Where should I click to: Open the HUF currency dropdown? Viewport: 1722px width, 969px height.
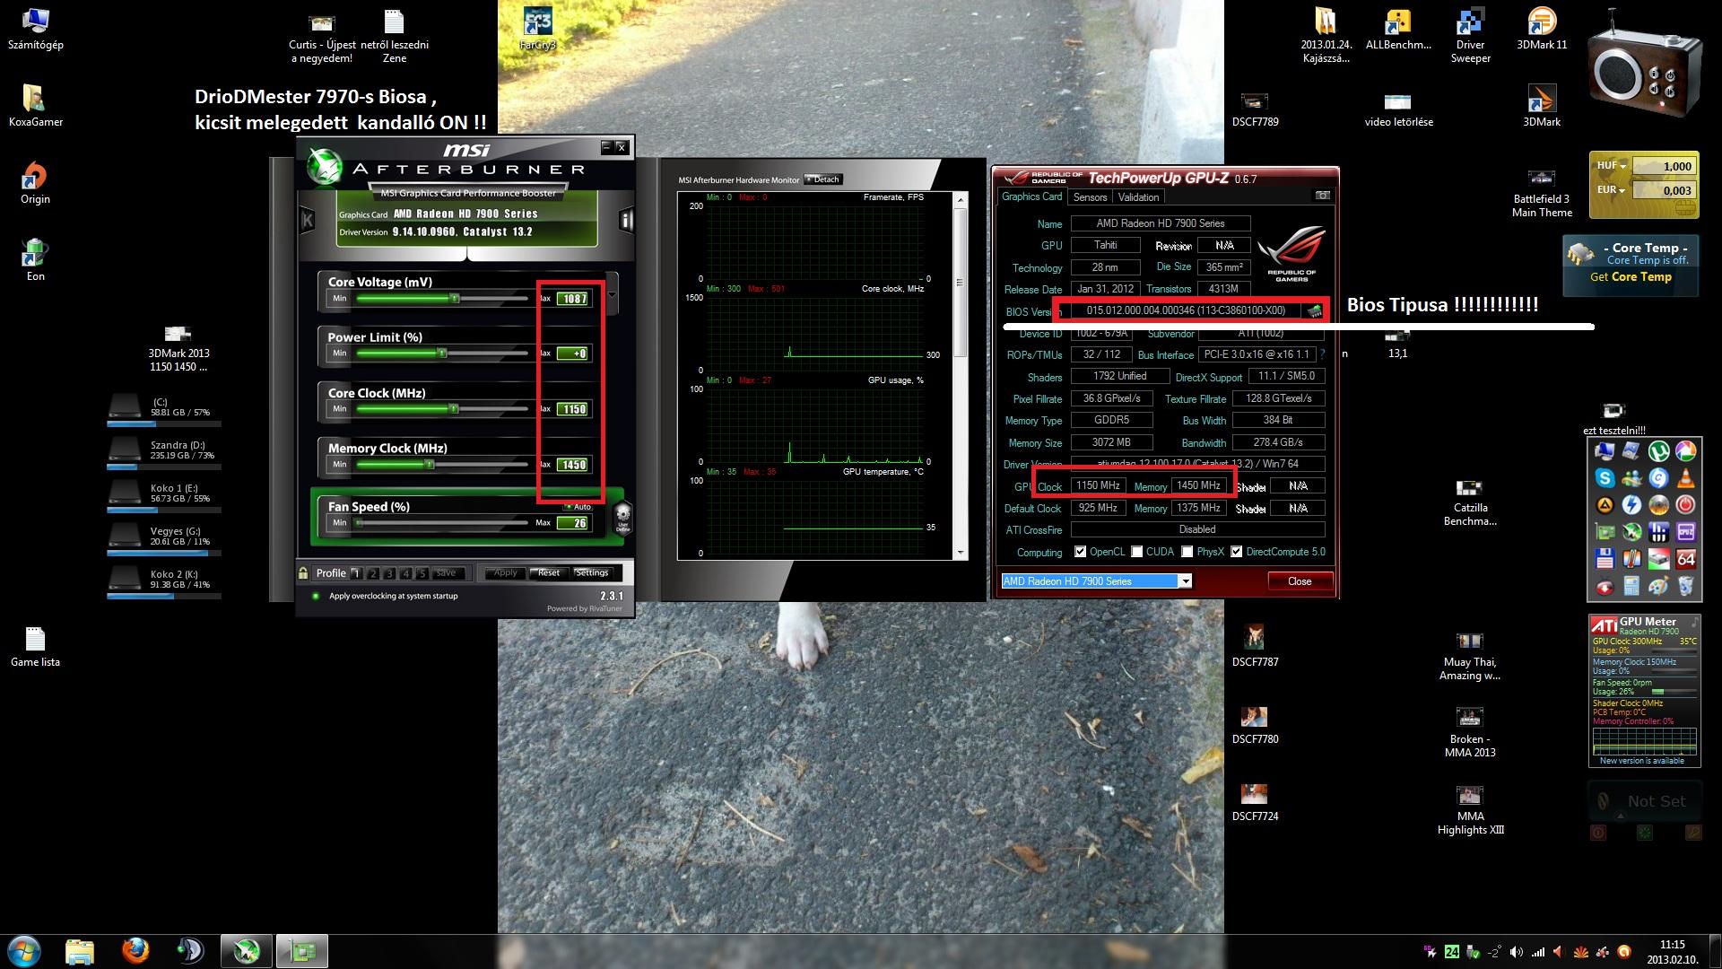point(1611,166)
